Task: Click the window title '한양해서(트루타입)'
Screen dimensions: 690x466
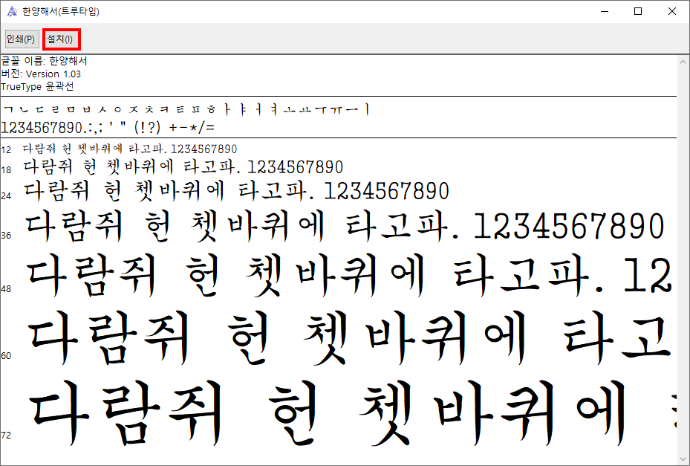Action: point(61,11)
